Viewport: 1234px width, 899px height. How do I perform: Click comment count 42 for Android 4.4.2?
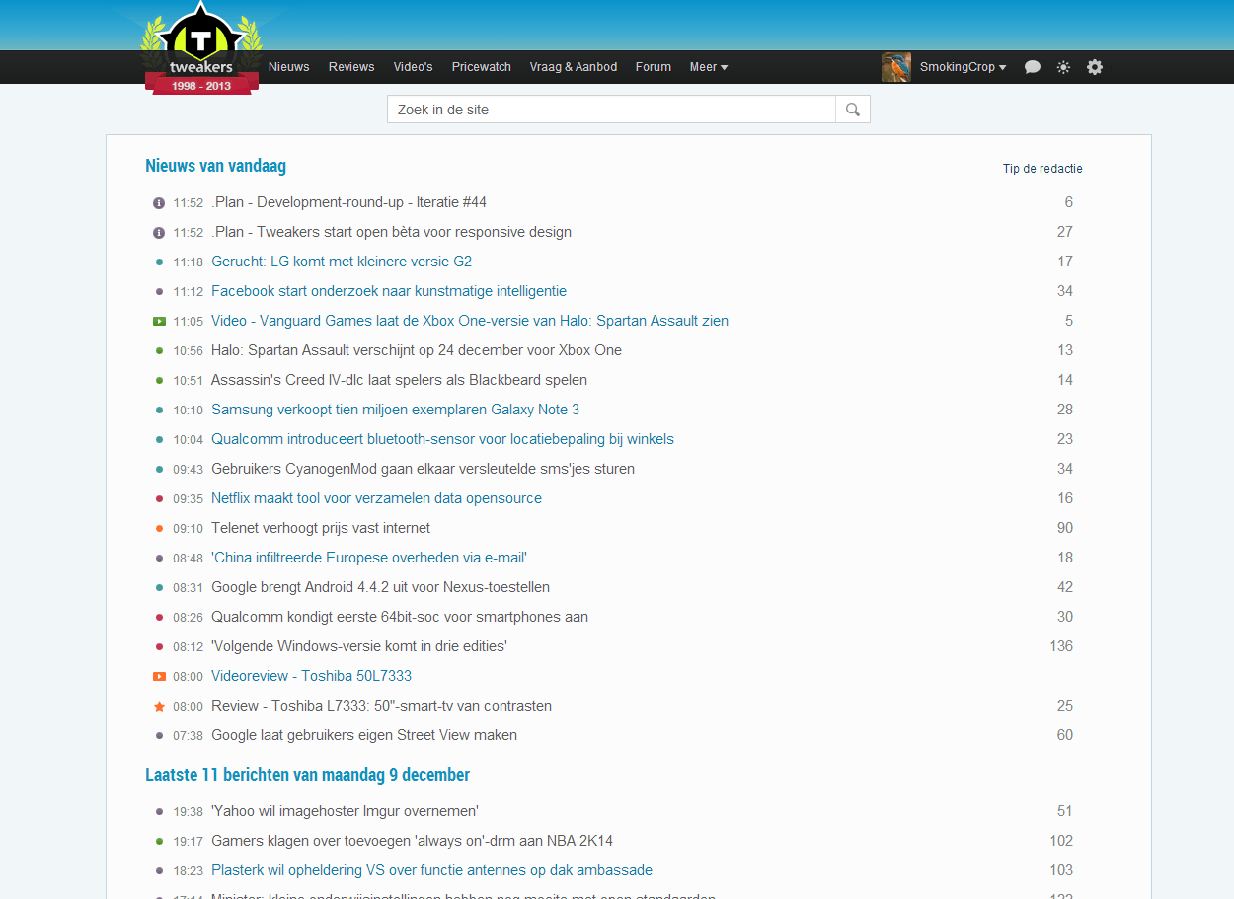click(1065, 587)
